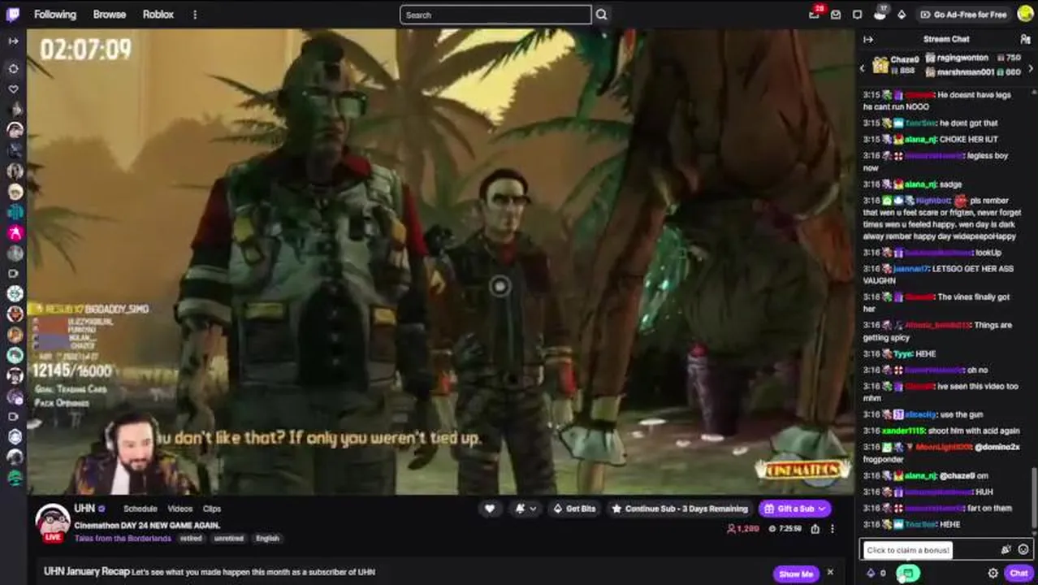
Task: Open the Twitch home logo
Action: tap(14, 14)
